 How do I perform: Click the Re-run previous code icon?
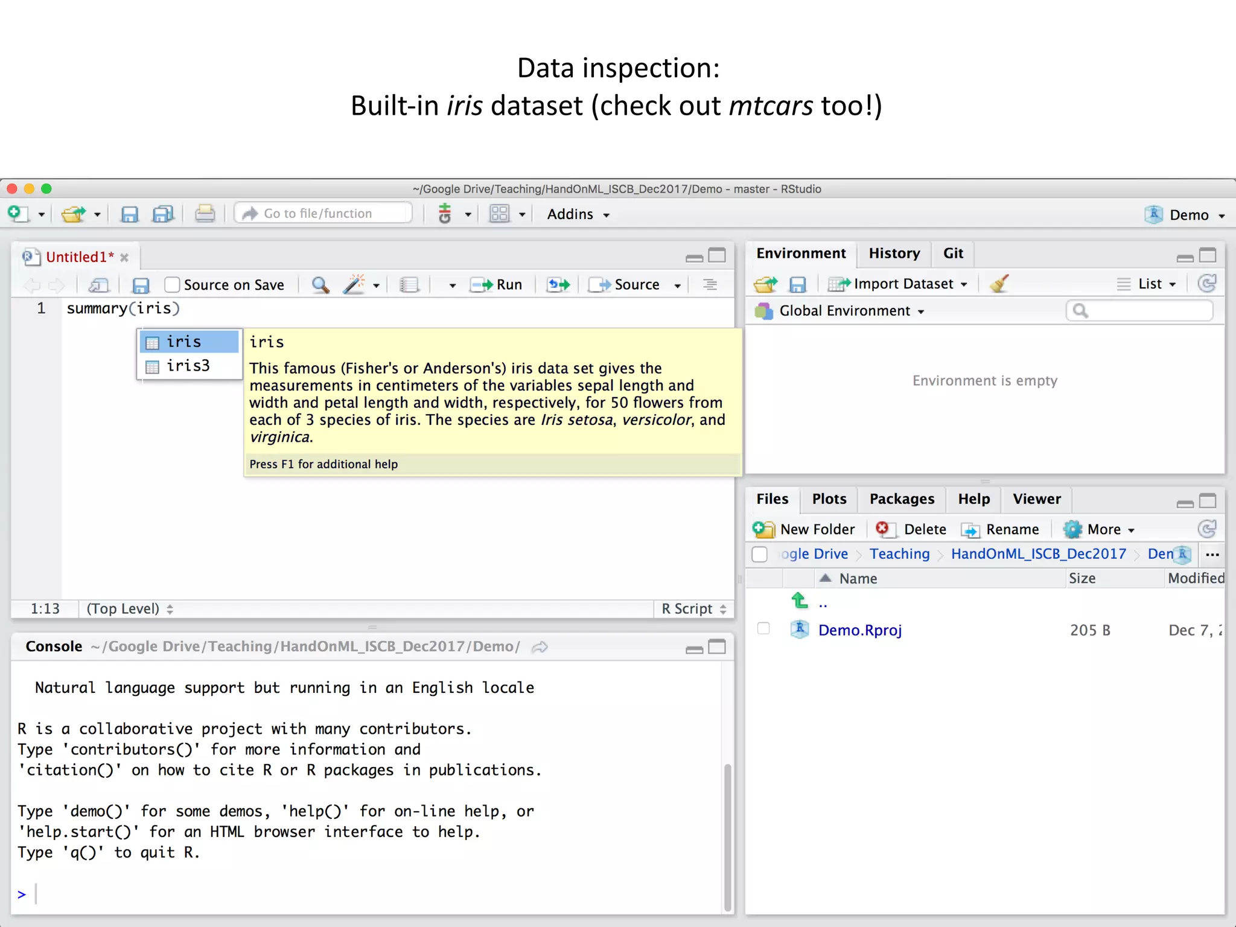[x=558, y=284]
